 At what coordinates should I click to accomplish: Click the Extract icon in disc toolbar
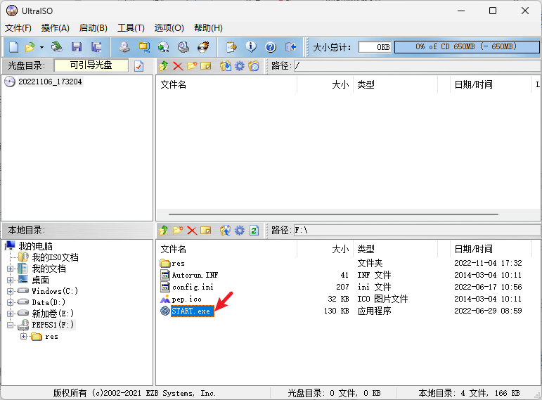point(226,65)
